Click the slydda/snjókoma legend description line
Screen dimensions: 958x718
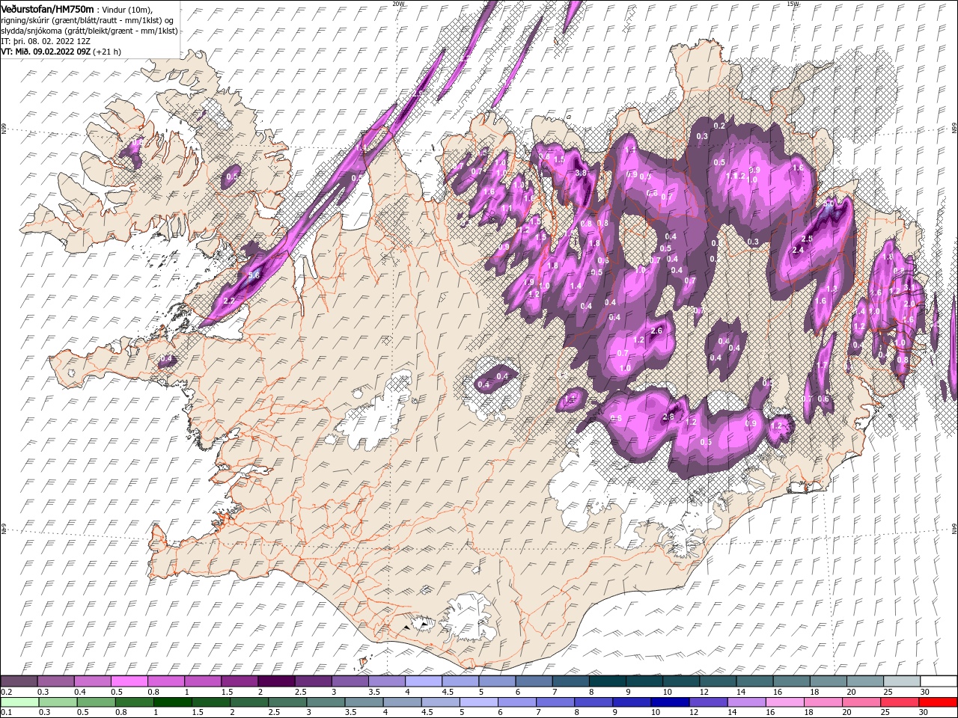[89, 31]
